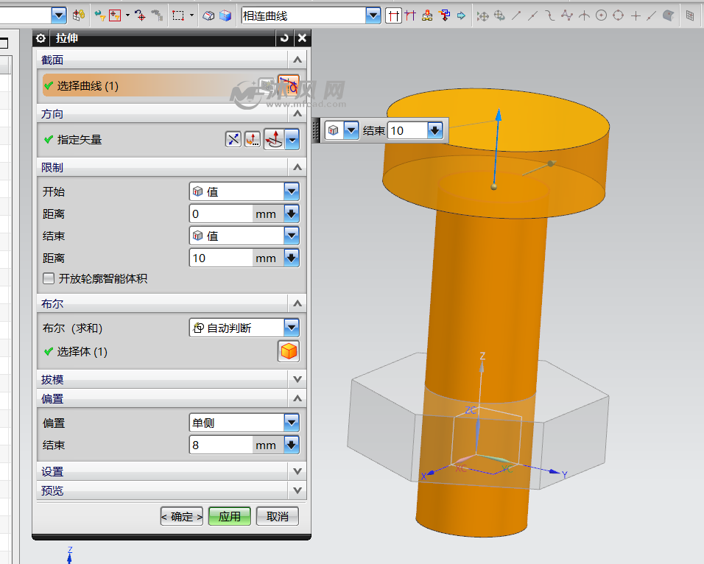Enable the 开放轮廓智能体积 checkbox

coord(49,278)
